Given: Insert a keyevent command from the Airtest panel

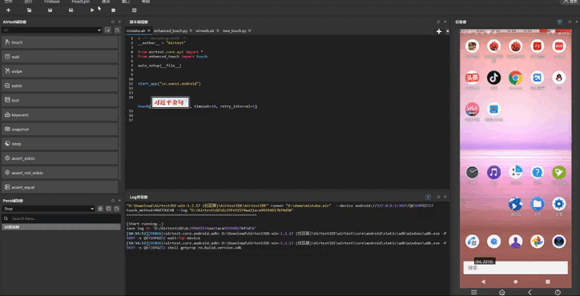Looking at the screenshot, I should 60,115.
